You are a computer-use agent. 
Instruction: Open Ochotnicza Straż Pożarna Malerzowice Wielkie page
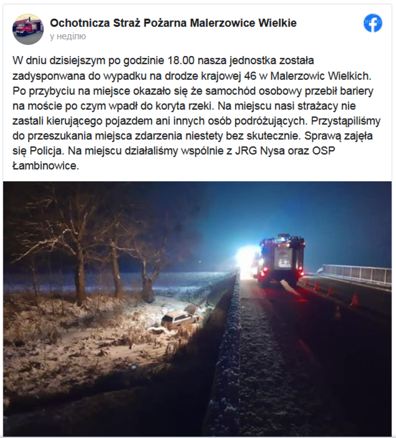[x=173, y=23]
